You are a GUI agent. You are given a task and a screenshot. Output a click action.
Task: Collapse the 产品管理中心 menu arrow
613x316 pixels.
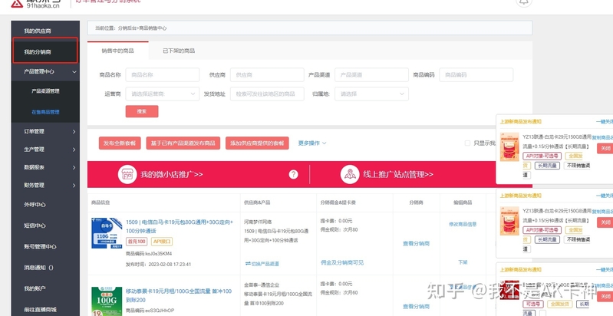(x=74, y=72)
